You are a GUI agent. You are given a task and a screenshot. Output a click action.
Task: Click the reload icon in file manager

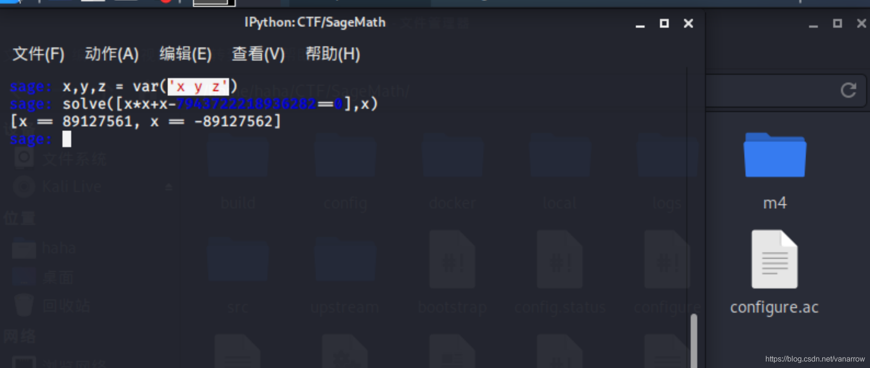(848, 90)
